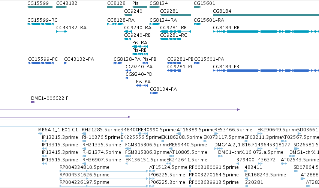The width and height of the screenshot is (319, 188).
Task: Select protein feature CG9240-PB
Action: (127, 78)
